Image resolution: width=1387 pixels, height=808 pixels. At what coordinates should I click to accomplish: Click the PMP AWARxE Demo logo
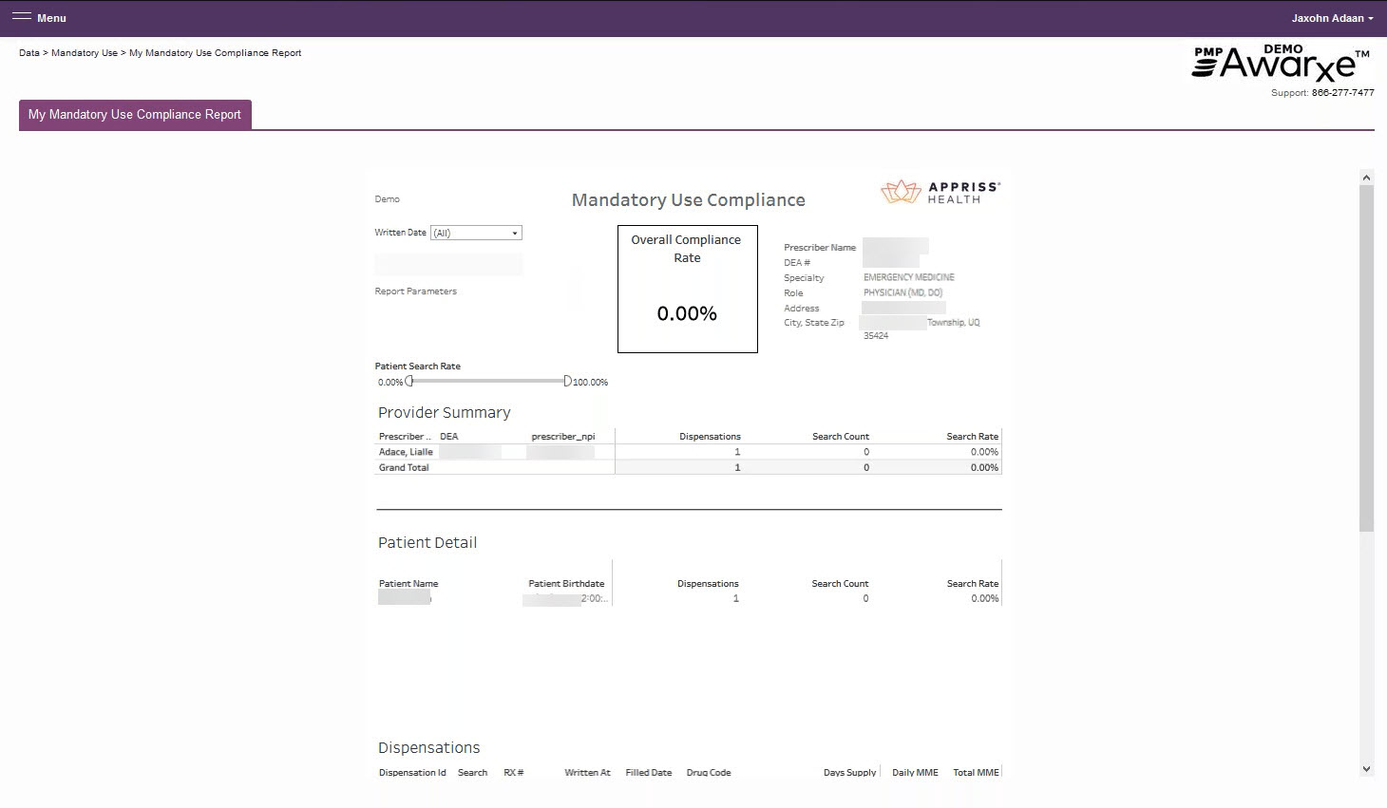[1281, 63]
